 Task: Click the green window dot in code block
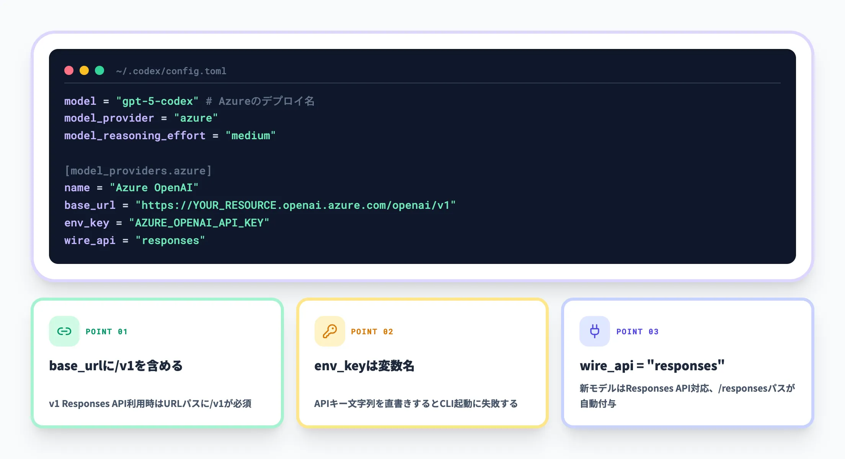[100, 70]
